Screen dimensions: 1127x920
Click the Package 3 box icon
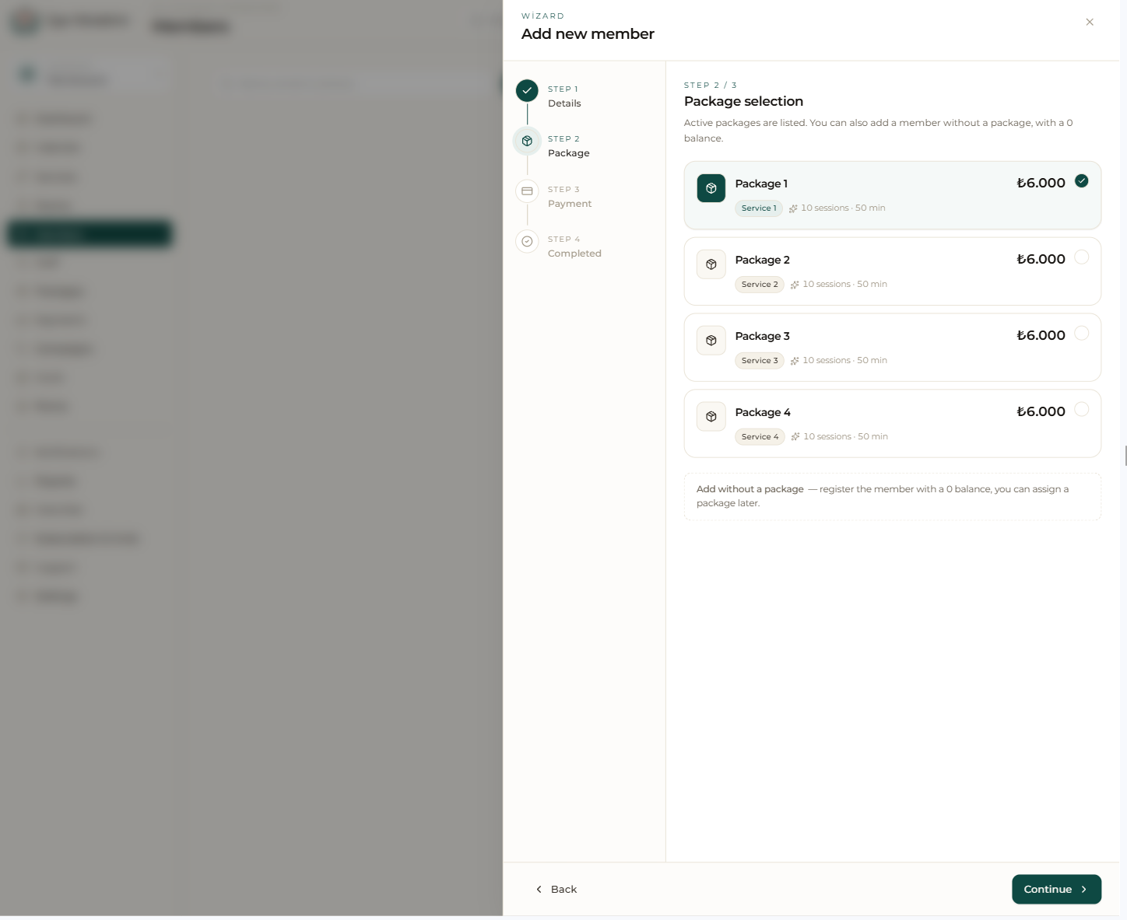(x=711, y=341)
